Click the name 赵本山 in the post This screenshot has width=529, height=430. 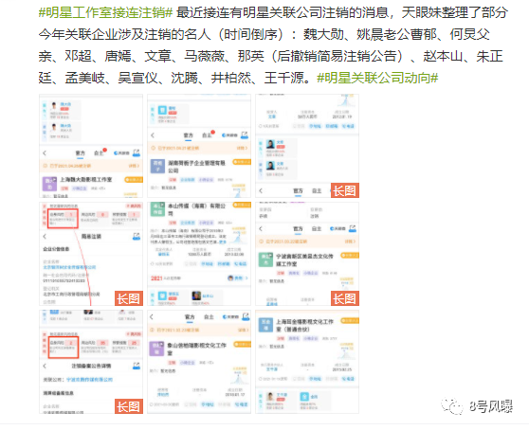point(443,56)
